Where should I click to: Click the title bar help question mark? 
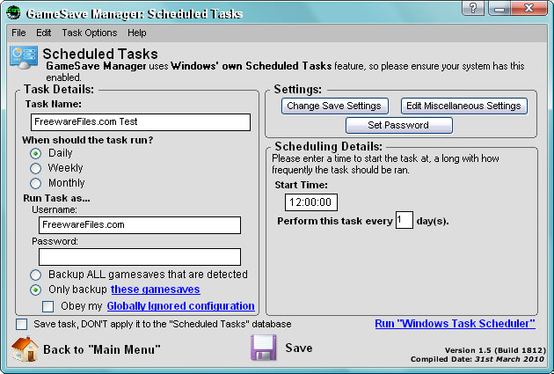(x=473, y=8)
